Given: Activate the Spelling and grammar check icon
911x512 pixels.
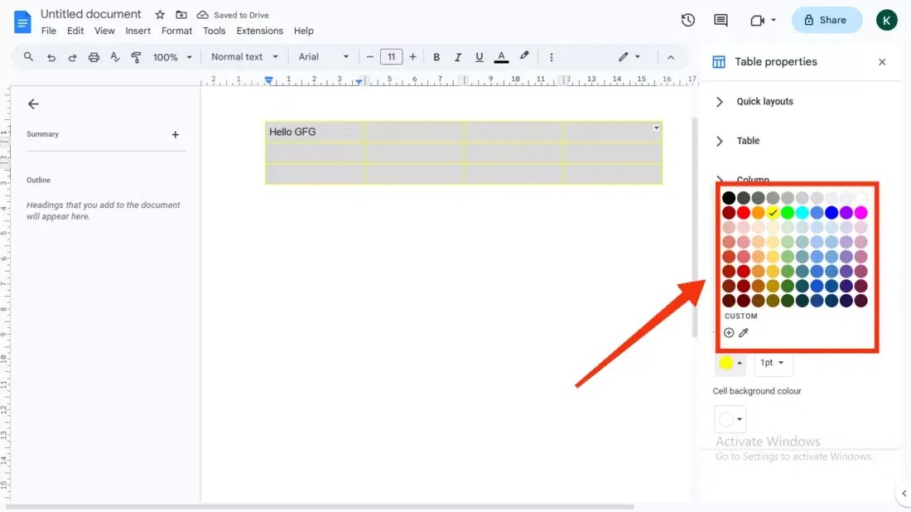Looking at the screenshot, I should point(116,56).
